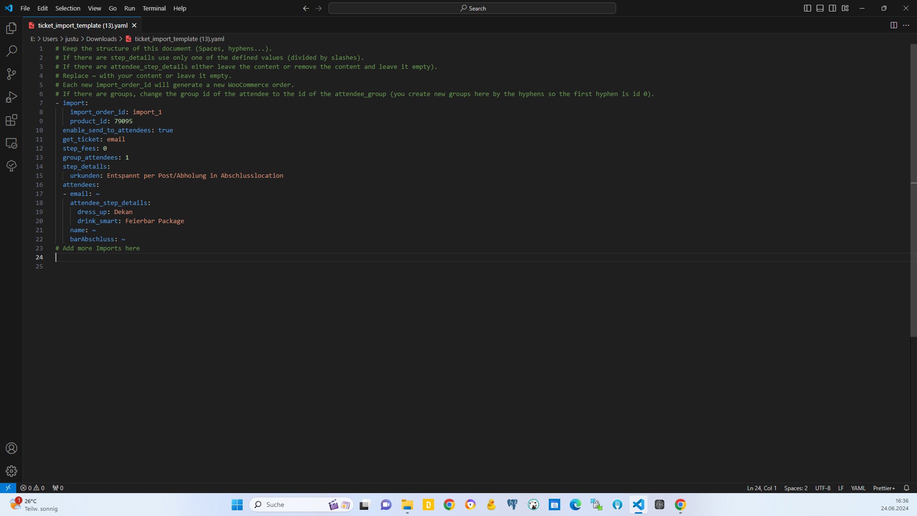Open the Source Control view
This screenshot has width=917, height=516.
[x=11, y=74]
